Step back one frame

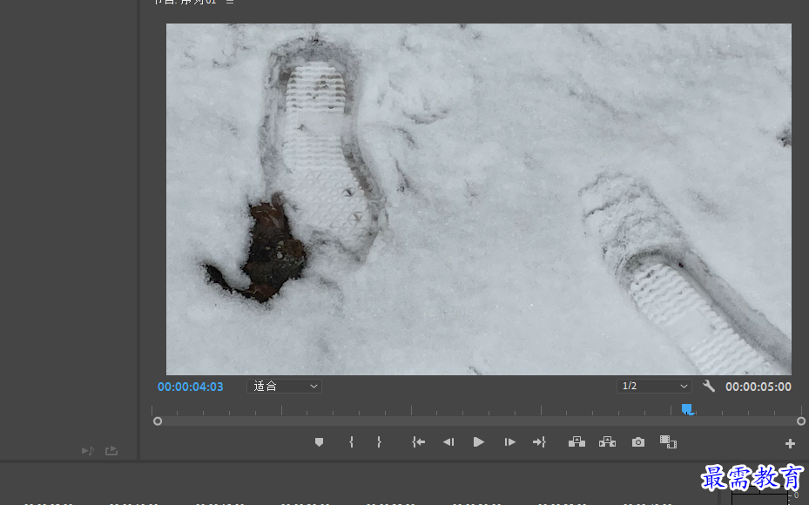448,442
